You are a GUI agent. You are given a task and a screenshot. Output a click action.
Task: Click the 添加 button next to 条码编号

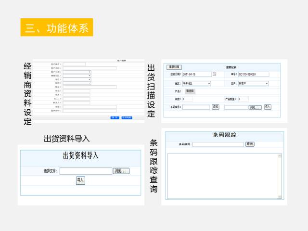pyautogui.click(x=216, y=107)
